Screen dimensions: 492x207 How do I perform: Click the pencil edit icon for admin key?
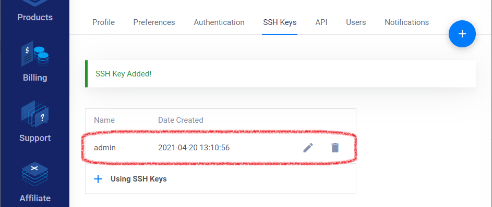pos(308,148)
